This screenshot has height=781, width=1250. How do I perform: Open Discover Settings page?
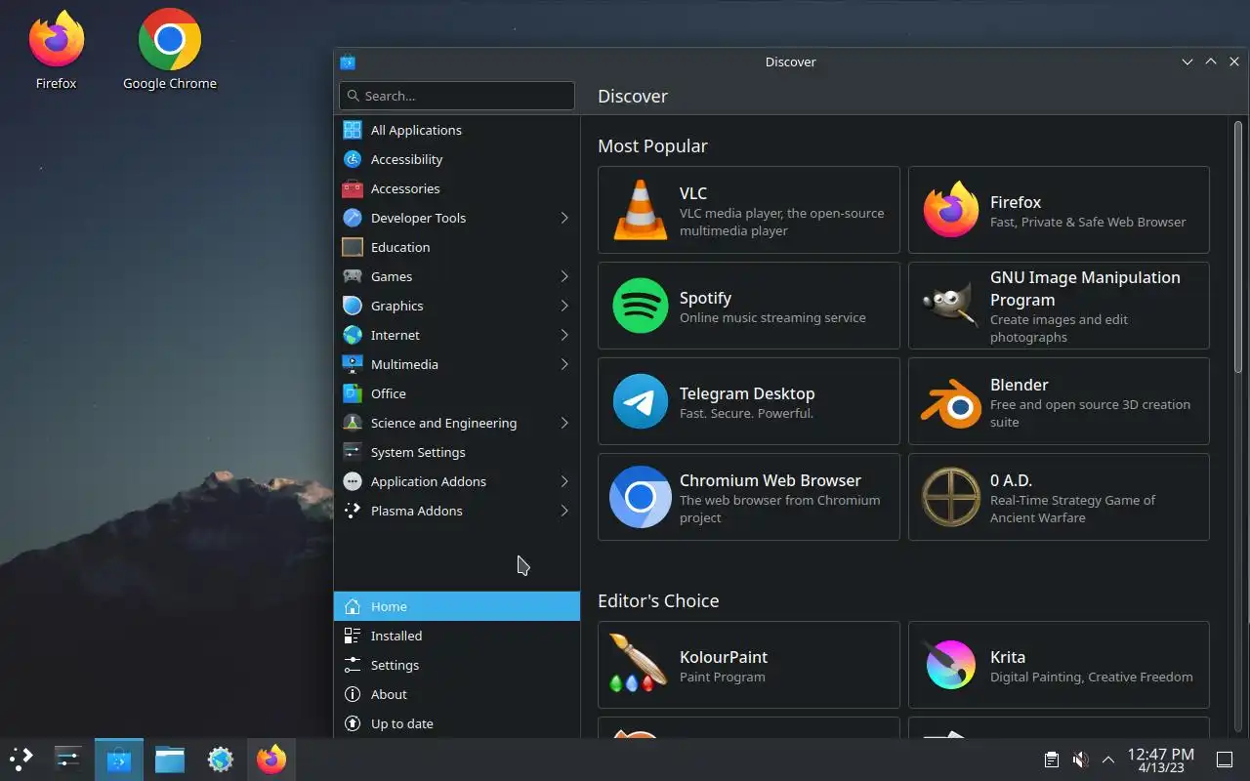pos(457,665)
